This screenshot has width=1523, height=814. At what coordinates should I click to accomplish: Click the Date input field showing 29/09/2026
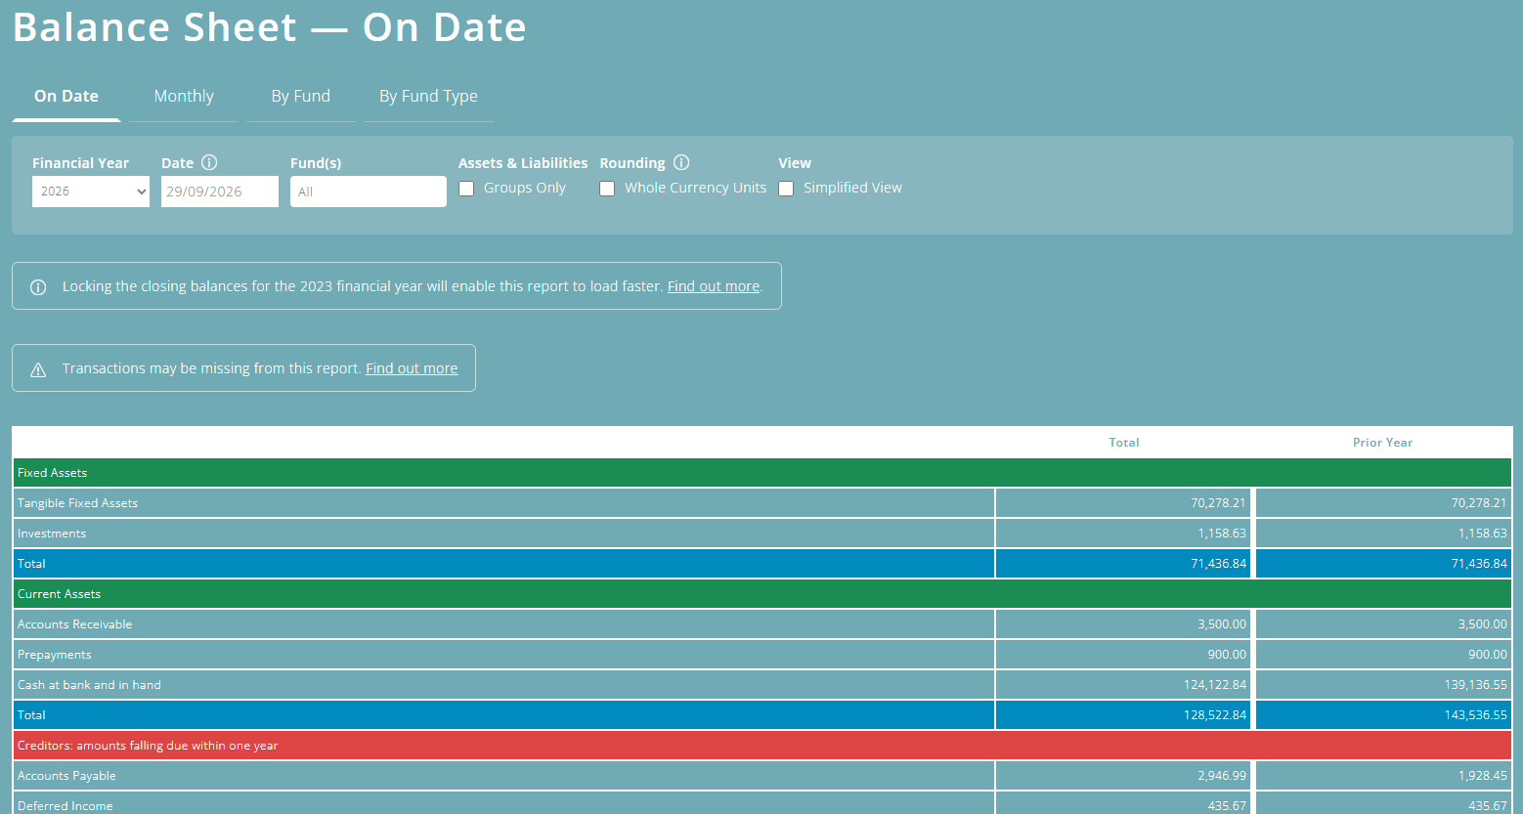coord(220,192)
